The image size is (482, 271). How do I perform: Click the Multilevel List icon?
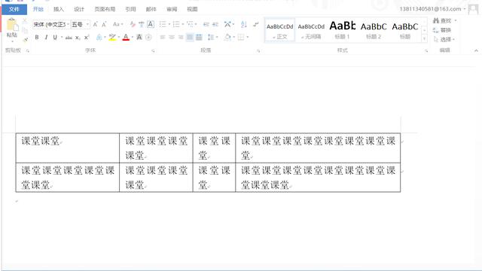pos(190,24)
